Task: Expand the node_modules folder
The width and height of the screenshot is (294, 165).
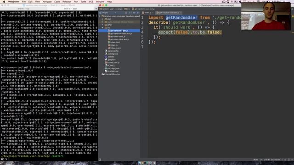Action: pos(102,22)
